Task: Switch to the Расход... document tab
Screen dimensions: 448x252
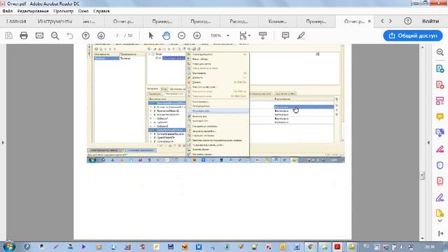Action: click(239, 22)
